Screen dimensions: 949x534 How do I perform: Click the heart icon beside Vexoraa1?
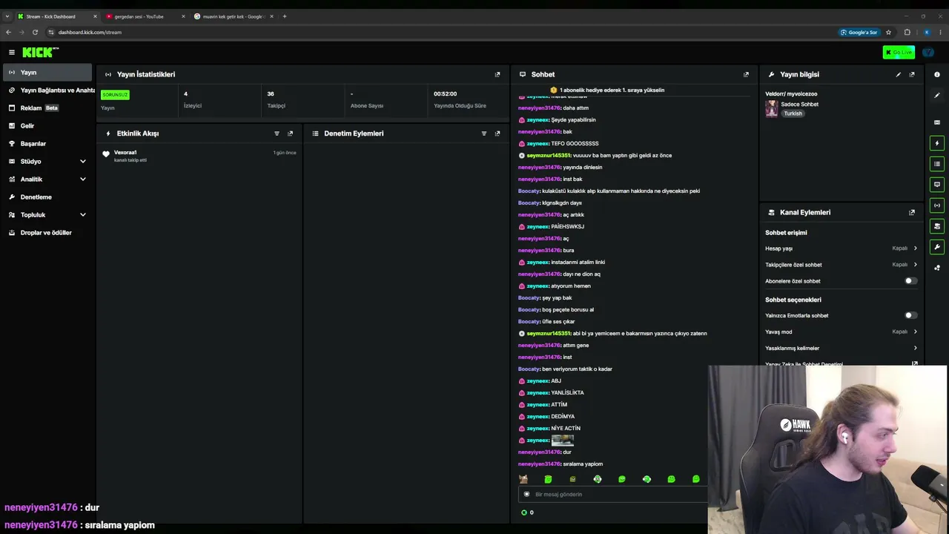[x=106, y=154]
